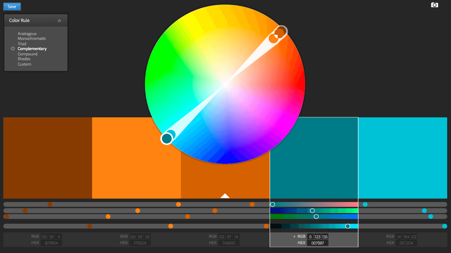The width and height of the screenshot is (451, 253).
Task: Select the cyan 0EC2D4 swatch
Action: click(403, 158)
